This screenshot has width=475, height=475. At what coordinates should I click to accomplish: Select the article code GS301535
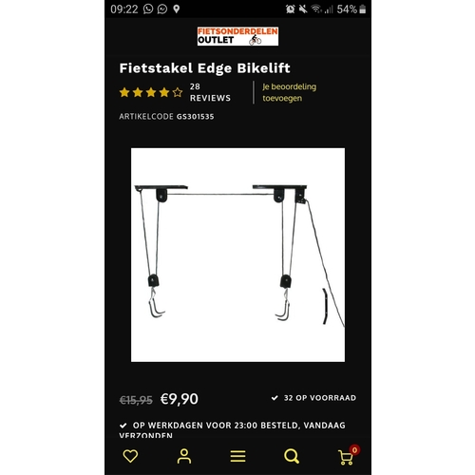[195, 117]
